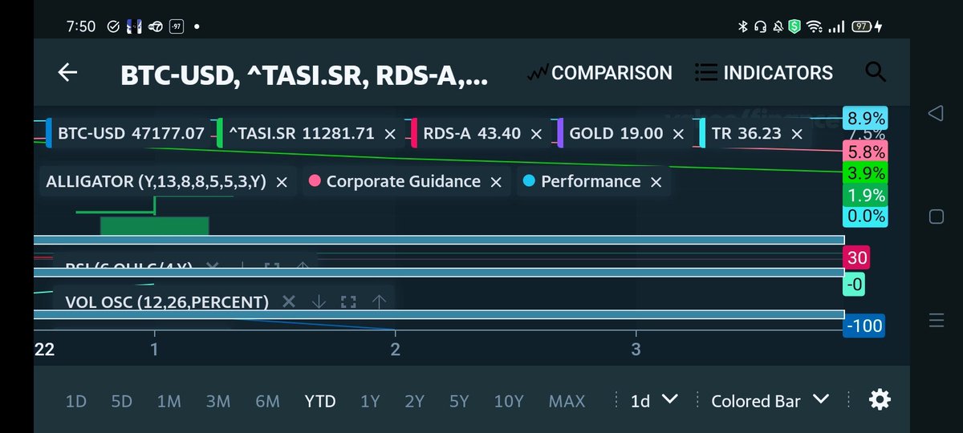Remove the Performance overlay
Image resolution: width=963 pixels, height=433 pixels.
(x=656, y=182)
